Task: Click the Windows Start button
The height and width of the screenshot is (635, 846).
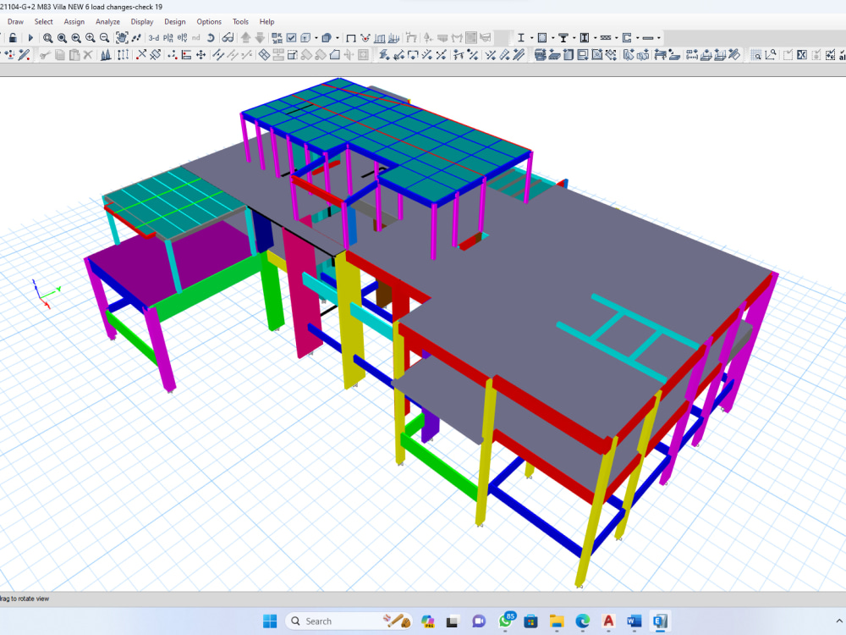Action: (269, 621)
